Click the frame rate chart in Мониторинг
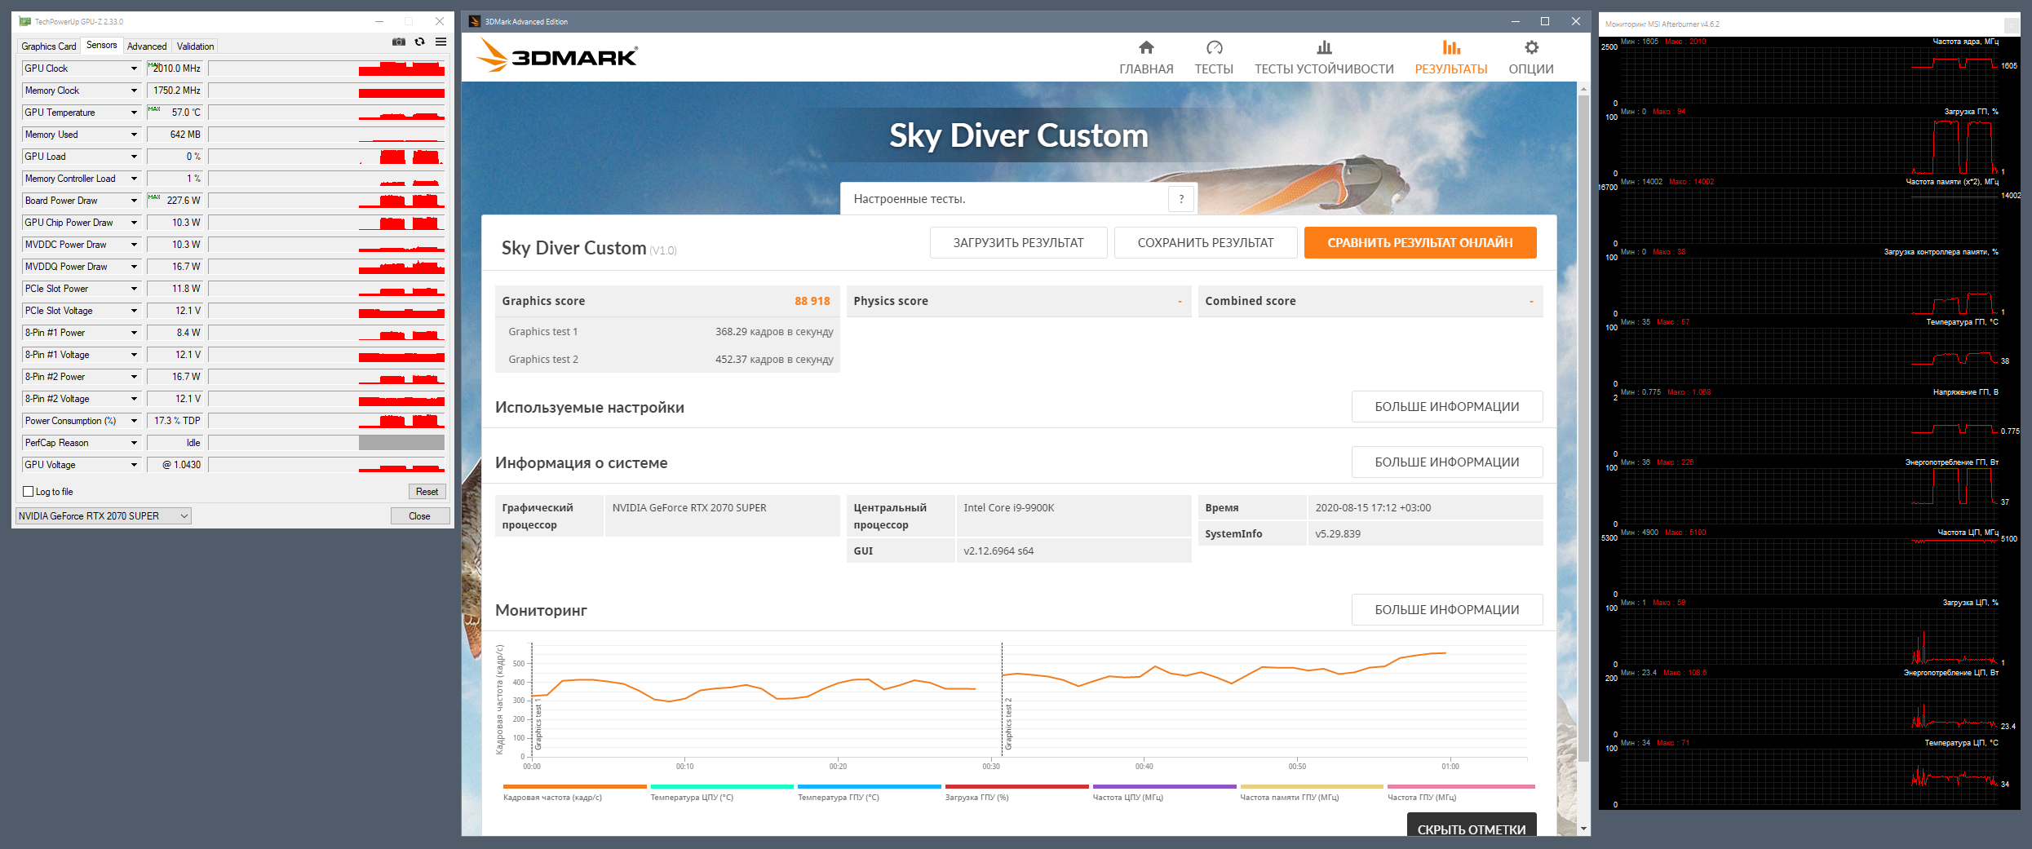 (x=1028, y=701)
